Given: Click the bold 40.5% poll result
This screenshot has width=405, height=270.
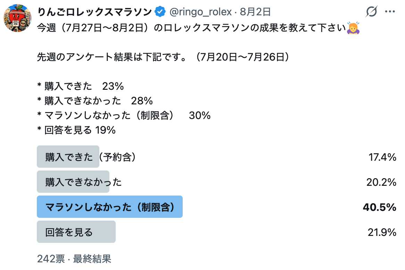Looking at the screenshot, I should click(x=379, y=207).
